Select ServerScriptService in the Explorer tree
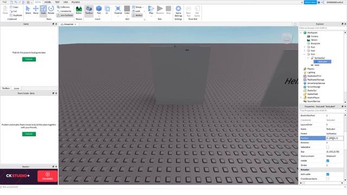 [316, 83]
